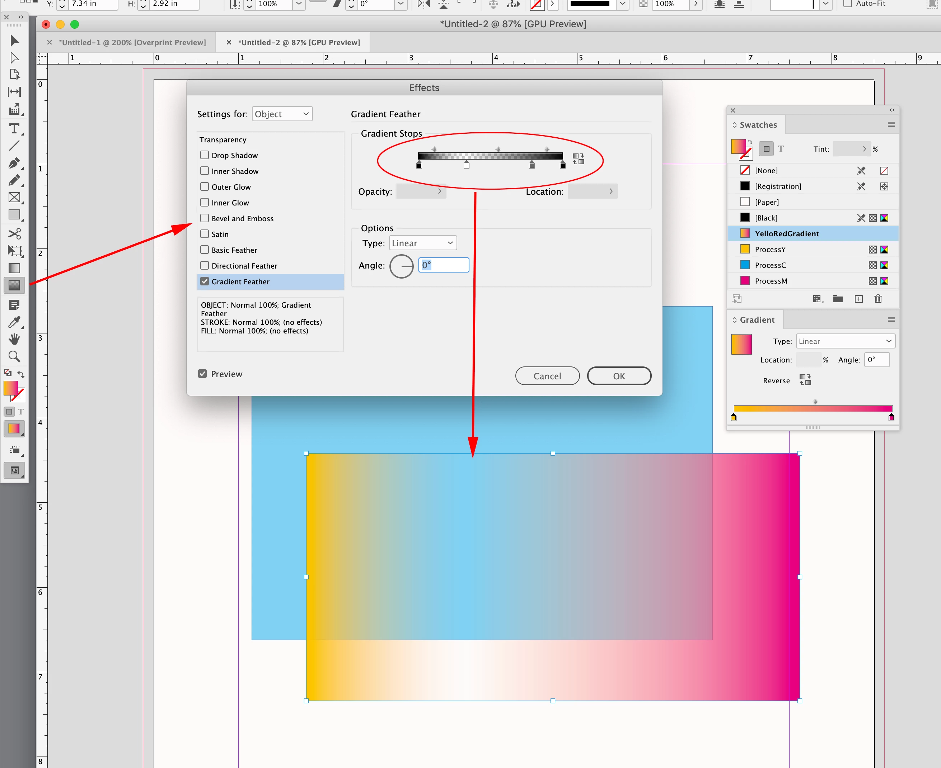941x768 pixels.
Task: Enable the Drop Shadow checkbox
Action: pos(205,155)
